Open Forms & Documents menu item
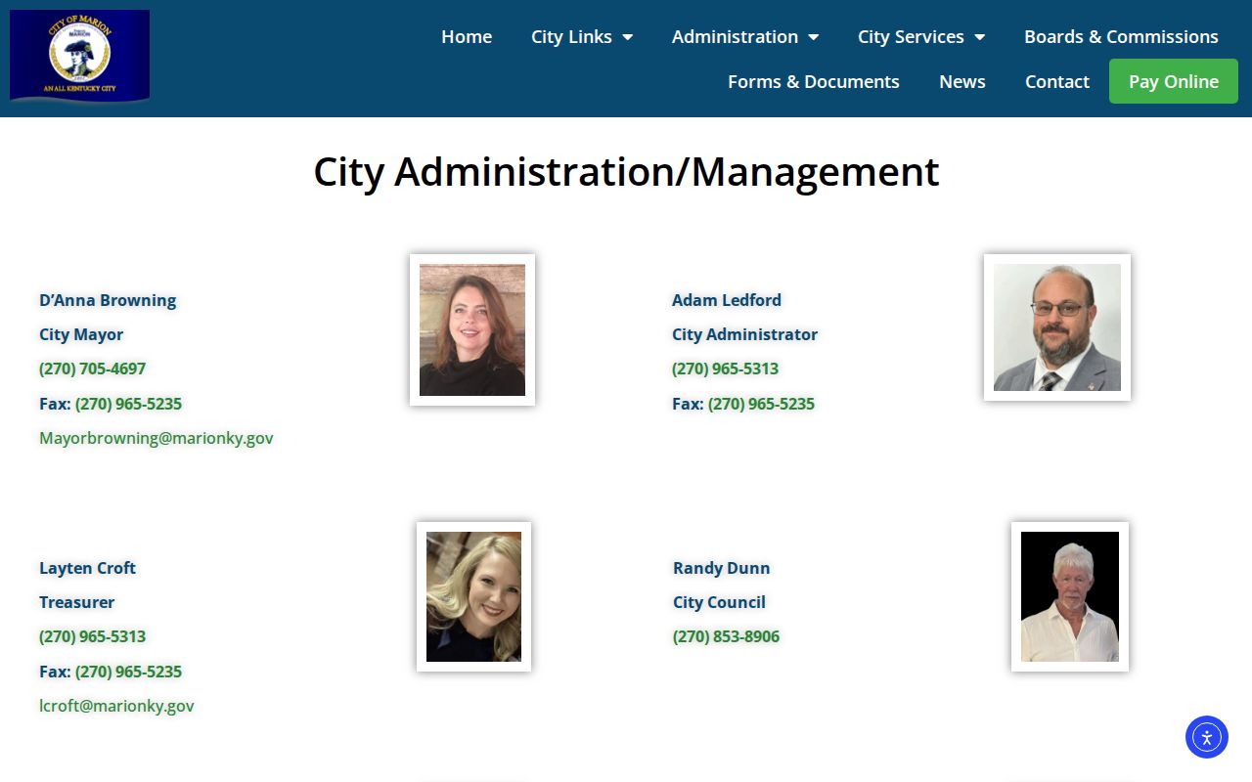 pos(814,82)
